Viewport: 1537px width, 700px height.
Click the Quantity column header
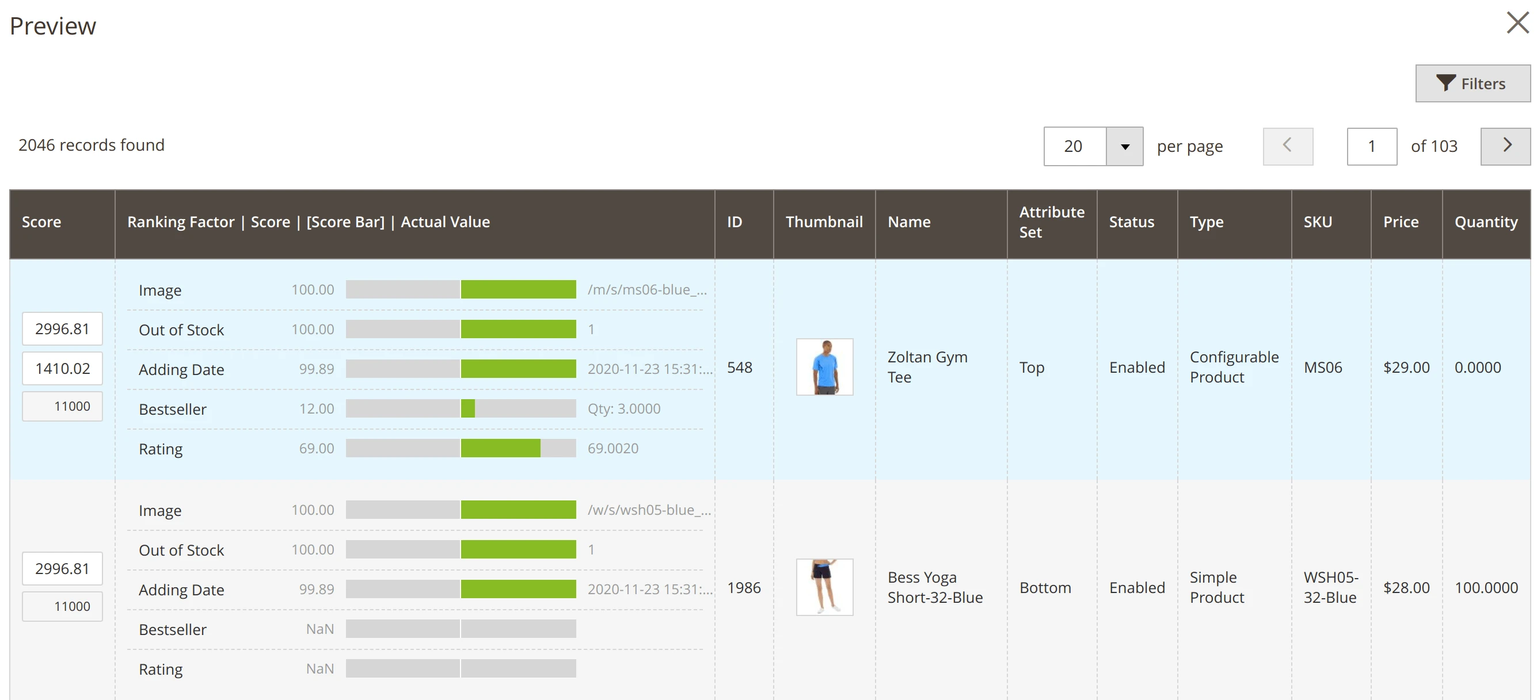point(1486,221)
